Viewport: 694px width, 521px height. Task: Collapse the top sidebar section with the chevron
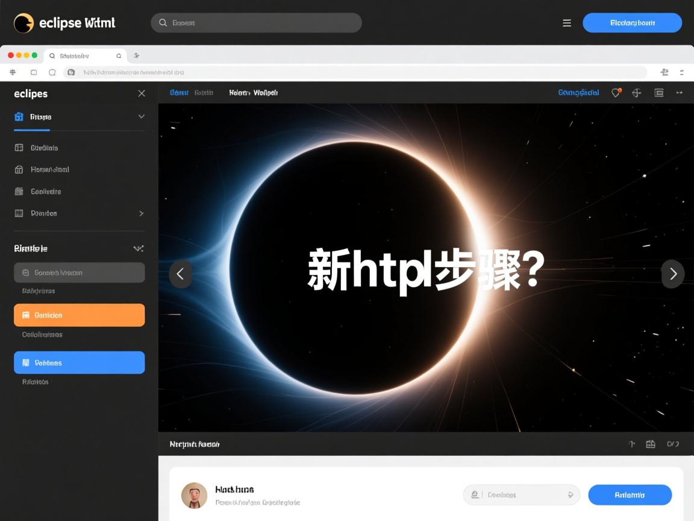[141, 116]
